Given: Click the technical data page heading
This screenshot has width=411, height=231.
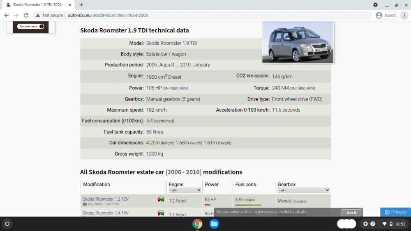Looking at the screenshot, I should coord(134,30).
